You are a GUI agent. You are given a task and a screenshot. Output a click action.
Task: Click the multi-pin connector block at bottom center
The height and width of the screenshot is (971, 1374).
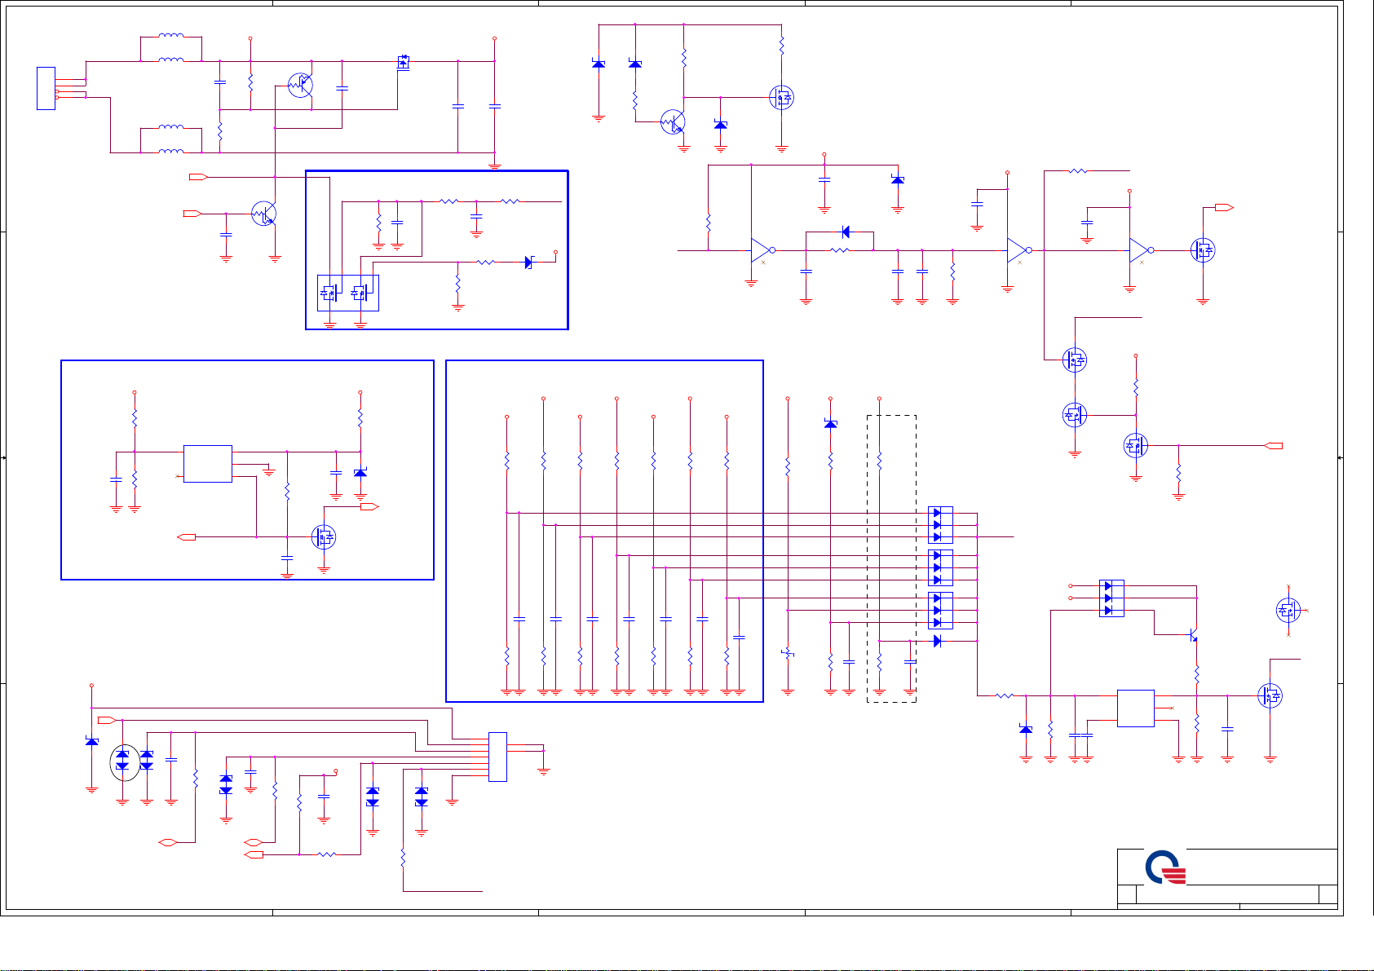click(497, 757)
